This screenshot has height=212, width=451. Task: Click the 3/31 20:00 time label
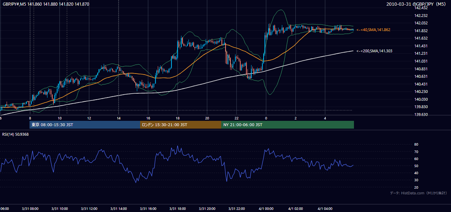[x=207, y=209]
